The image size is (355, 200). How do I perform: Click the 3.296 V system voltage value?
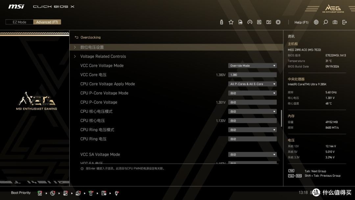[330, 158]
